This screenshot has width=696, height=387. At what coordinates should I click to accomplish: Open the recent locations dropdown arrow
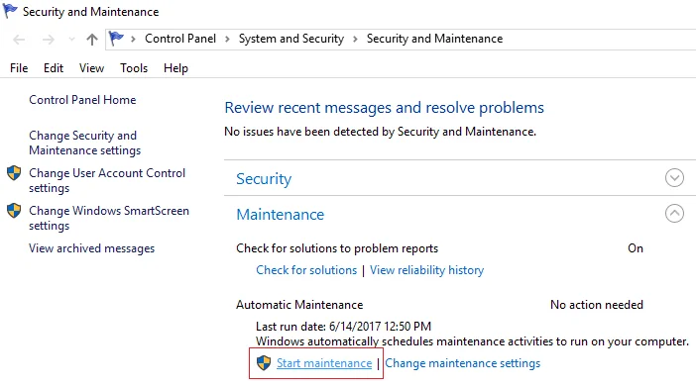[x=71, y=40]
